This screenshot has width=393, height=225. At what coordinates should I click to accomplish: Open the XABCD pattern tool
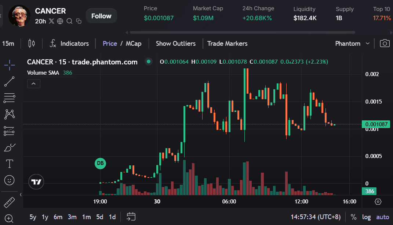point(9,114)
